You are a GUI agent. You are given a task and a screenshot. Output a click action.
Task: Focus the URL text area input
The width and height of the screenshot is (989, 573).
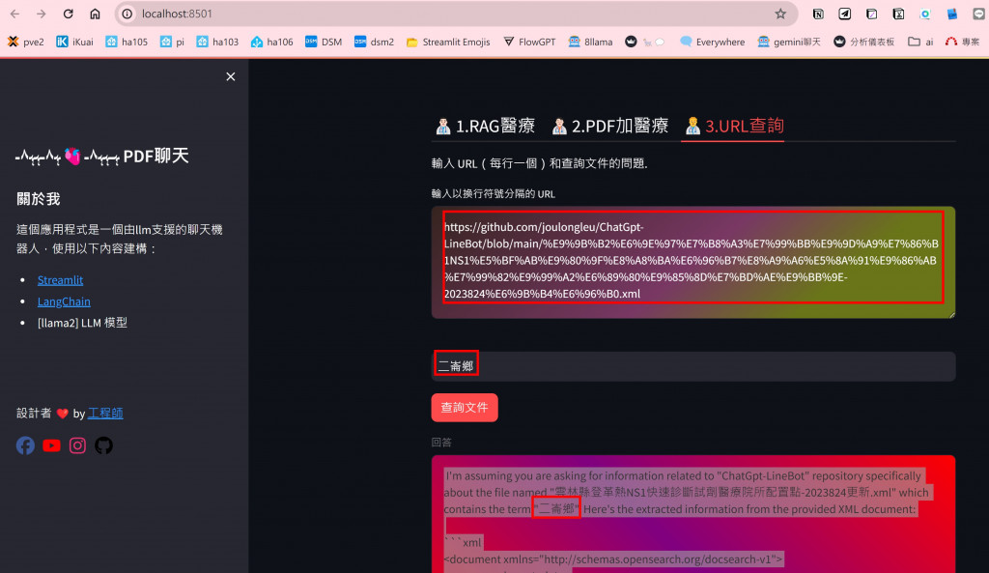click(693, 262)
